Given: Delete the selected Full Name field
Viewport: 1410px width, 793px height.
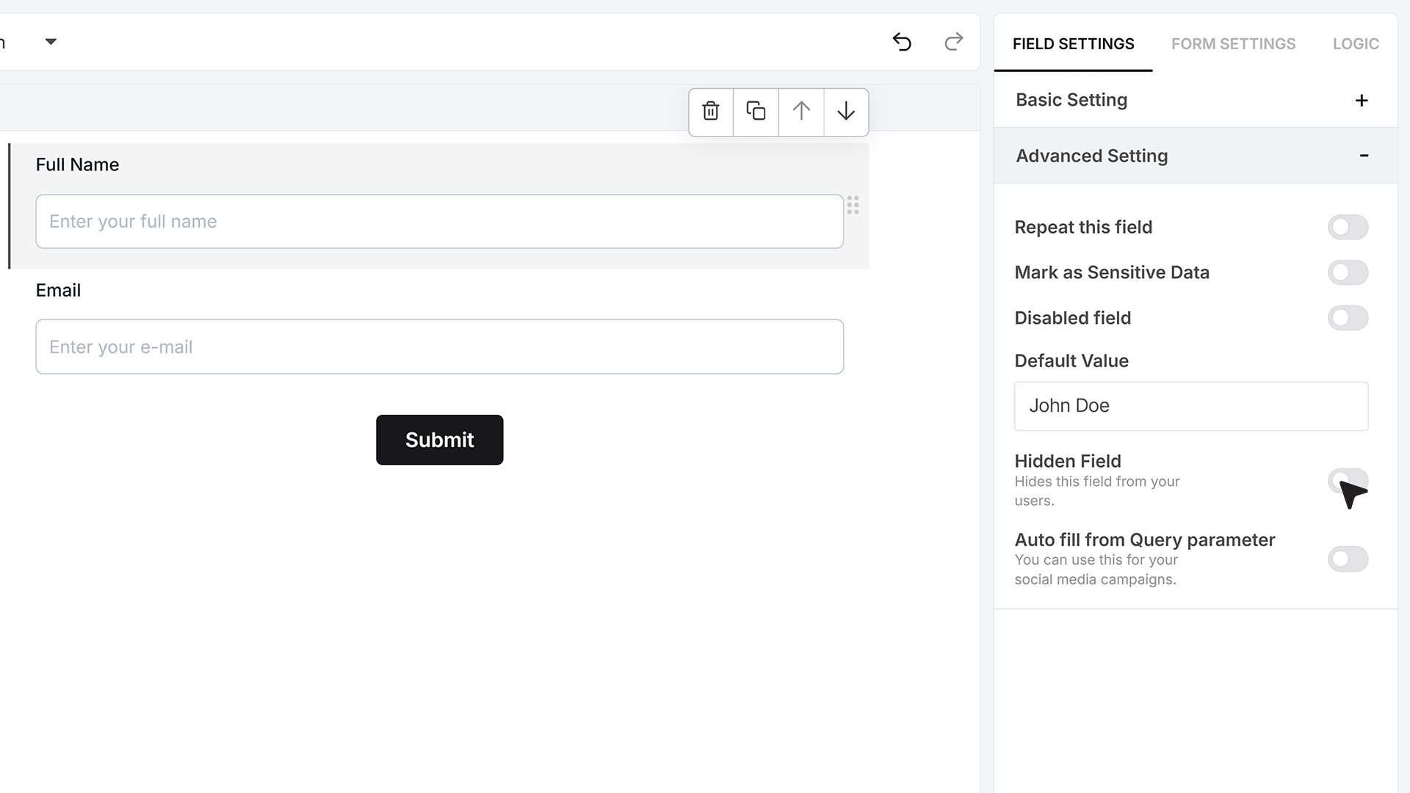Looking at the screenshot, I should tap(710, 112).
